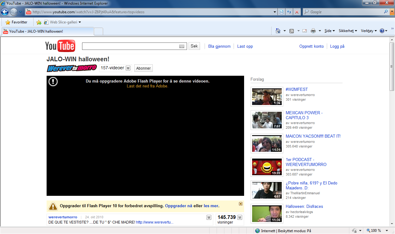Click the les mer link
395x234 pixels.
tap(211, 206)
